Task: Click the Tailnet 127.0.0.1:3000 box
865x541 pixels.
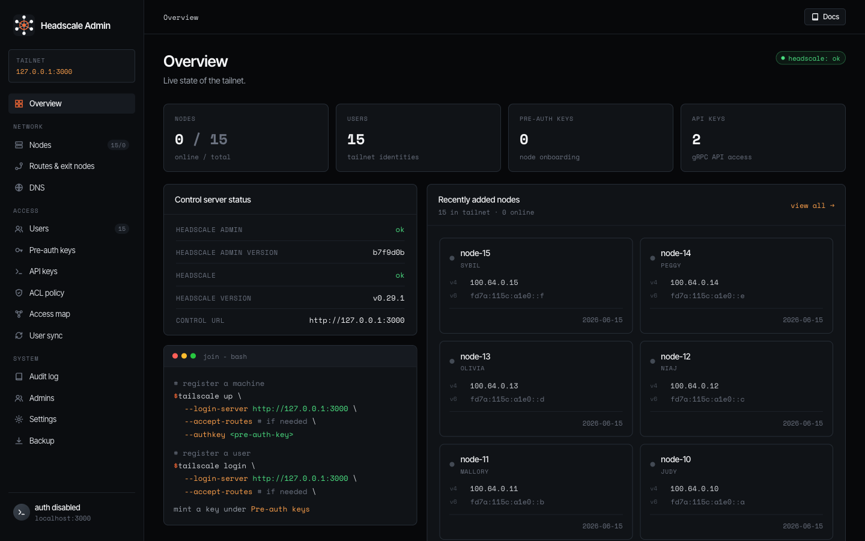Action: (x=71, y=66)
